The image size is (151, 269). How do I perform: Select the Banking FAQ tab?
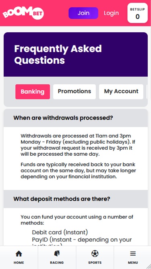(x=33, y=92)
